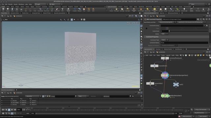Image resolution: width=211 pixels, height=118 pixels.
Task: Open the No cam viewport menu
Action: point(136,23)
